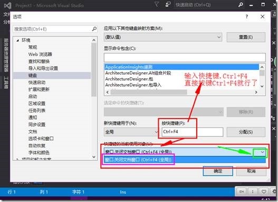
Task: Select 选项卡和窗口 tree item
Action: 41,139
